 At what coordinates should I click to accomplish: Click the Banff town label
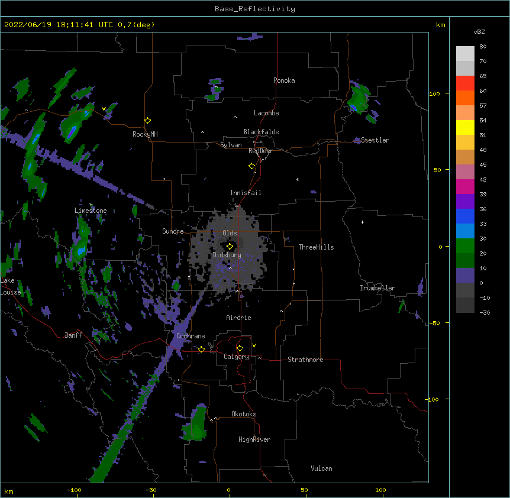(73, 335)
